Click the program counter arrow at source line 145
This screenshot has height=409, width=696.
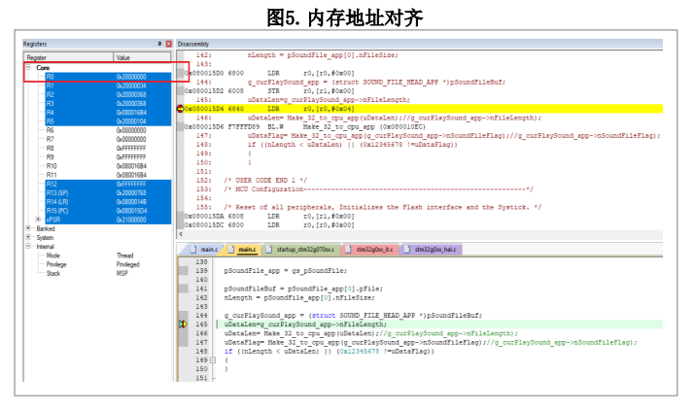click(x=183, y=324)
